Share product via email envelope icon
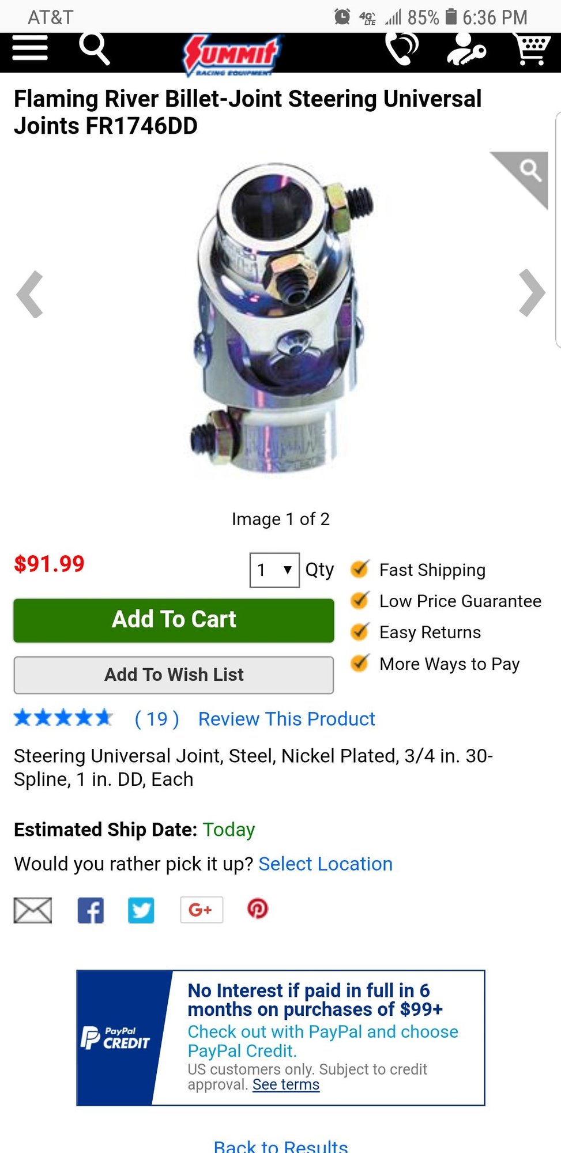Viewport: 561px width, 1153px height. point(33,910)
